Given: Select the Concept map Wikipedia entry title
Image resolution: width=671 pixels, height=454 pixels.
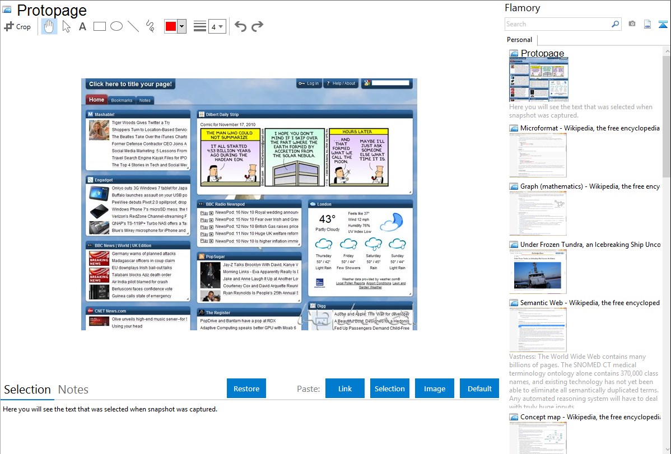Looking at the screenshot, I should point(590,416).
